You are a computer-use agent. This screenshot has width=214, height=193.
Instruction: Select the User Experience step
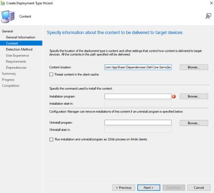click(18, 56)
